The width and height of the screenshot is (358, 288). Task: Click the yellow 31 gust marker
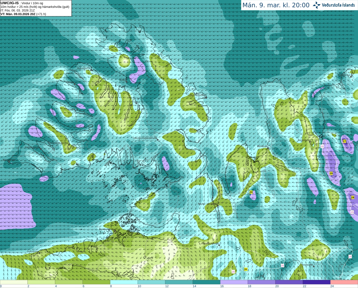tap(246, 269)
